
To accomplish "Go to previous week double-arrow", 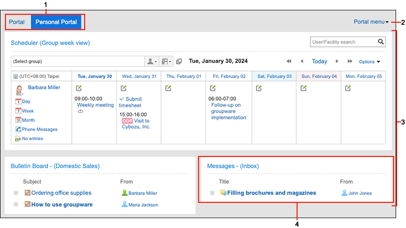I will point(289,62).
